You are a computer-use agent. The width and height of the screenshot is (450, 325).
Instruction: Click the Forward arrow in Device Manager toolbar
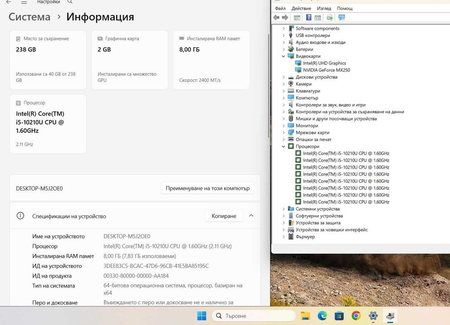(285, 18)
